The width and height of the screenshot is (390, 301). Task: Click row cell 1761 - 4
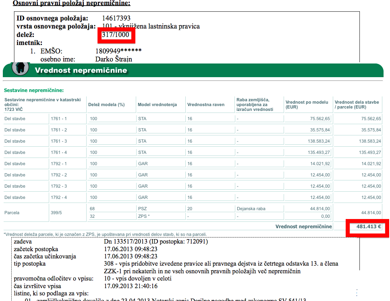click(x=59, y=152)
